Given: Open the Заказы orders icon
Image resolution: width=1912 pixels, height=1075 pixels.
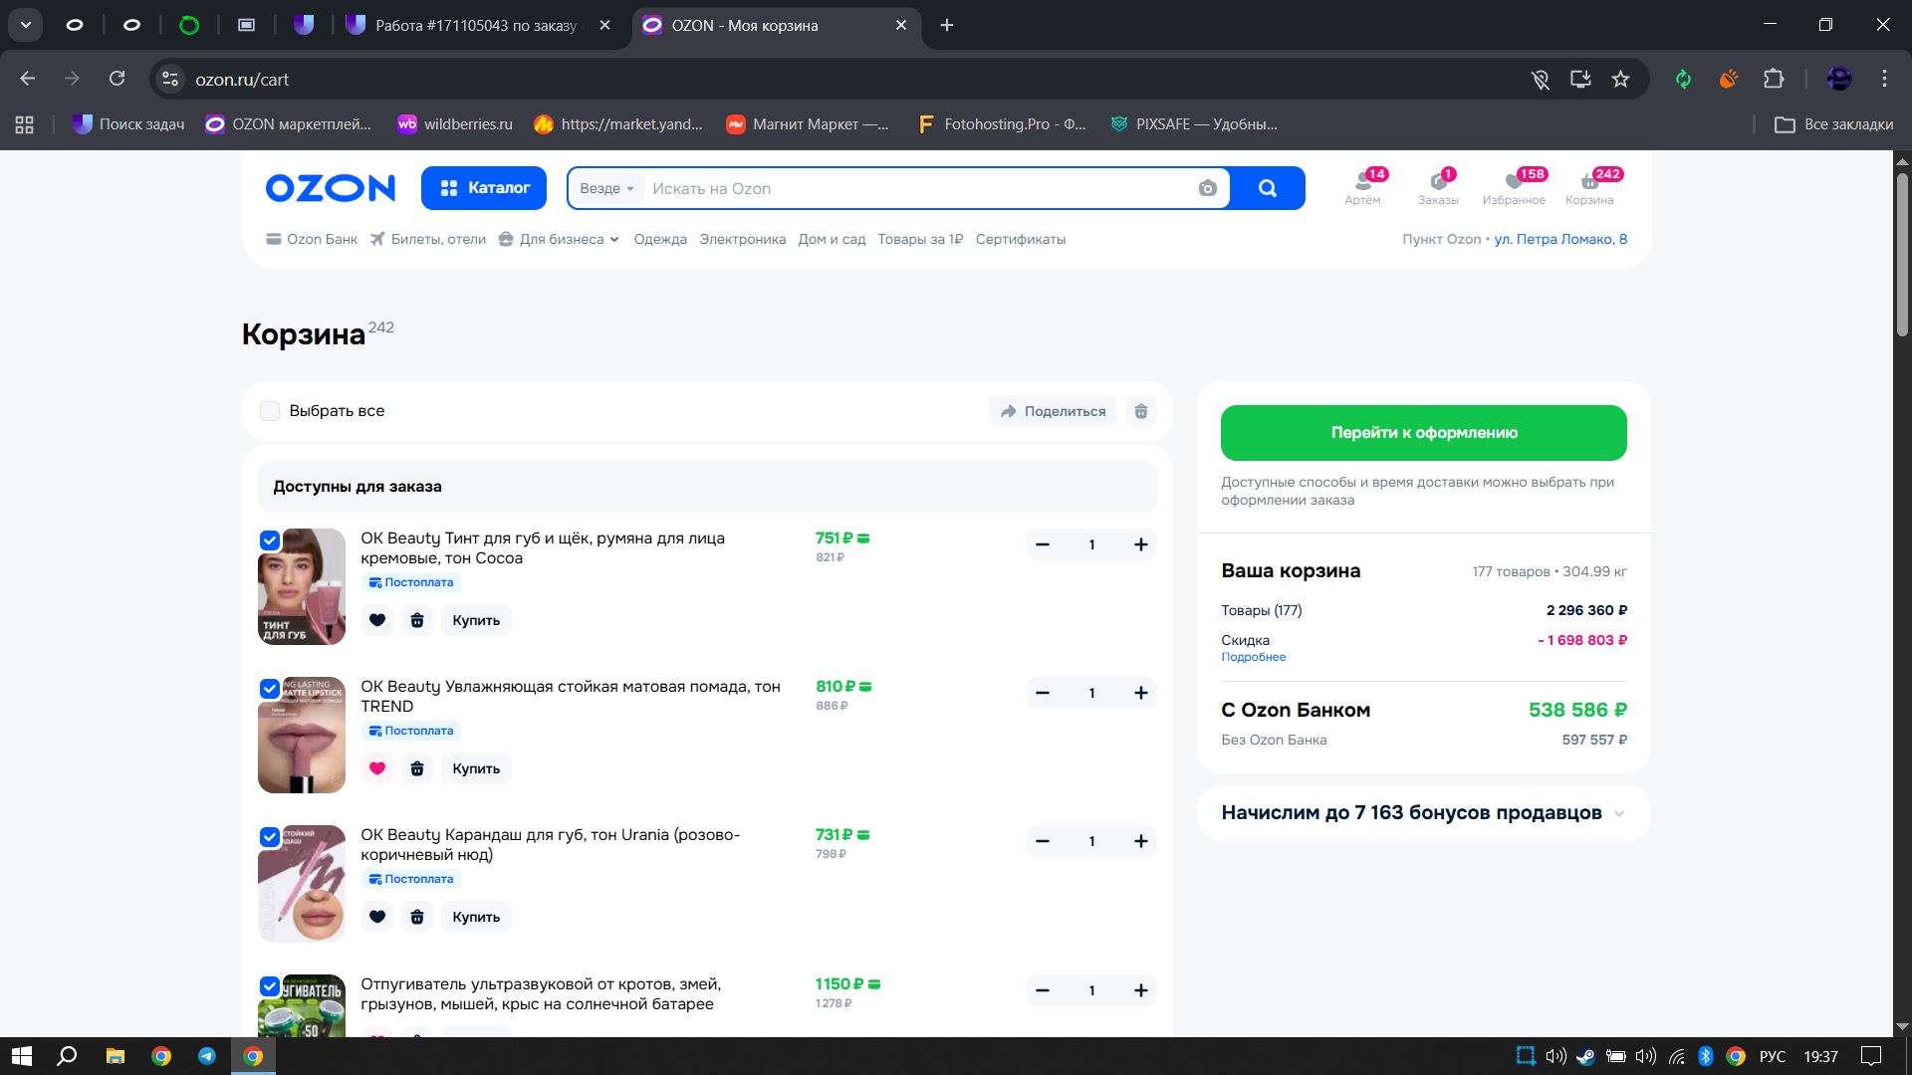Looking at the screenshot, I should (x=1438, y=181).
